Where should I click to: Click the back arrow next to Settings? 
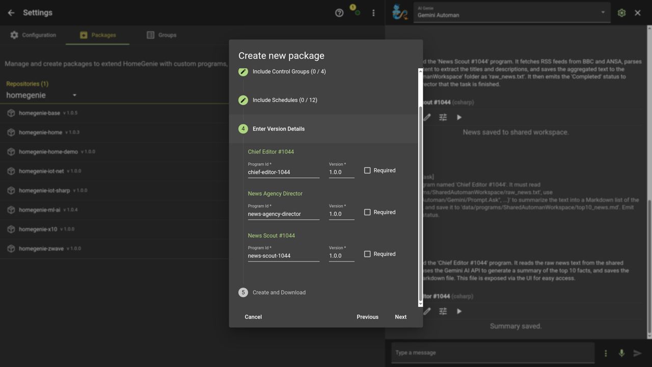(11, 13)
